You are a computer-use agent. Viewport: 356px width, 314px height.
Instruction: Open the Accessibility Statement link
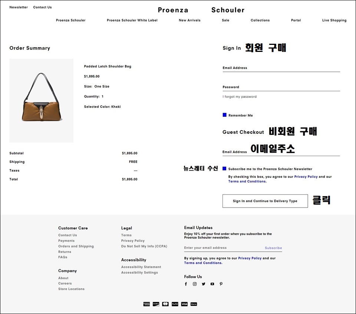click(x=141, y=267)
